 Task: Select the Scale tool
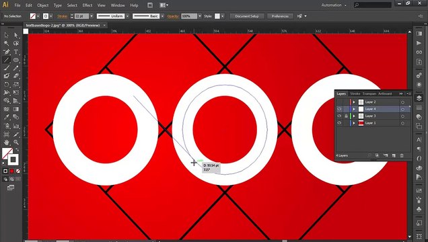pos(16,85)
